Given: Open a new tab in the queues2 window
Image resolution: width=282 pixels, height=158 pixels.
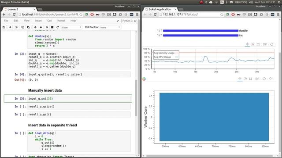Looking at the screenshot, I should (x=40, y=9).
